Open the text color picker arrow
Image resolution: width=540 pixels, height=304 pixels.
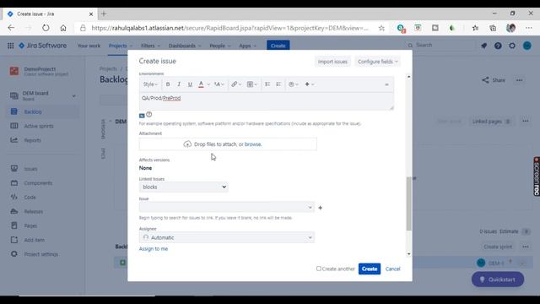[208, 84]
